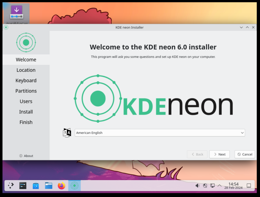Select the Finish step in sidebar

26,122
